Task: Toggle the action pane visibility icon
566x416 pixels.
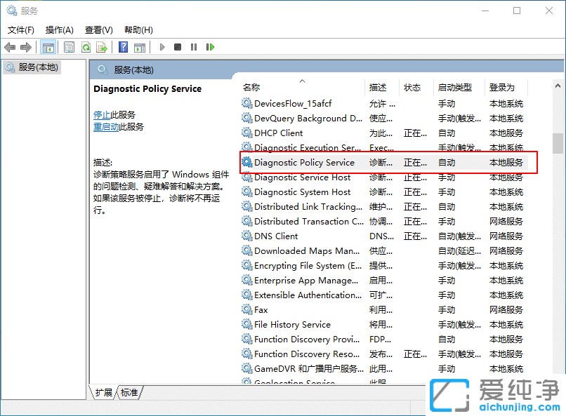Action: [x=140, y=47]
